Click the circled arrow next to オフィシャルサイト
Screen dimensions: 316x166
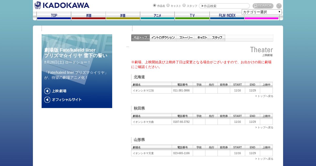(47, 100)
